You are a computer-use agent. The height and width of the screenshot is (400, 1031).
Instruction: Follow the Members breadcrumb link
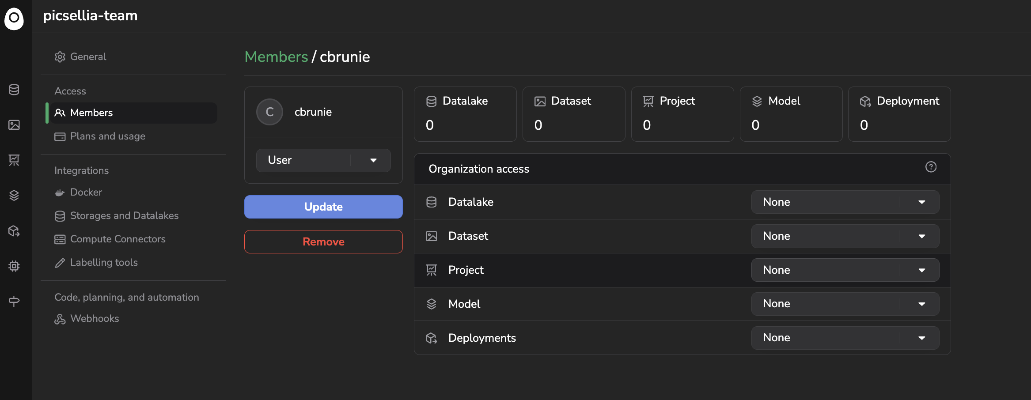[x=276, y=57]
